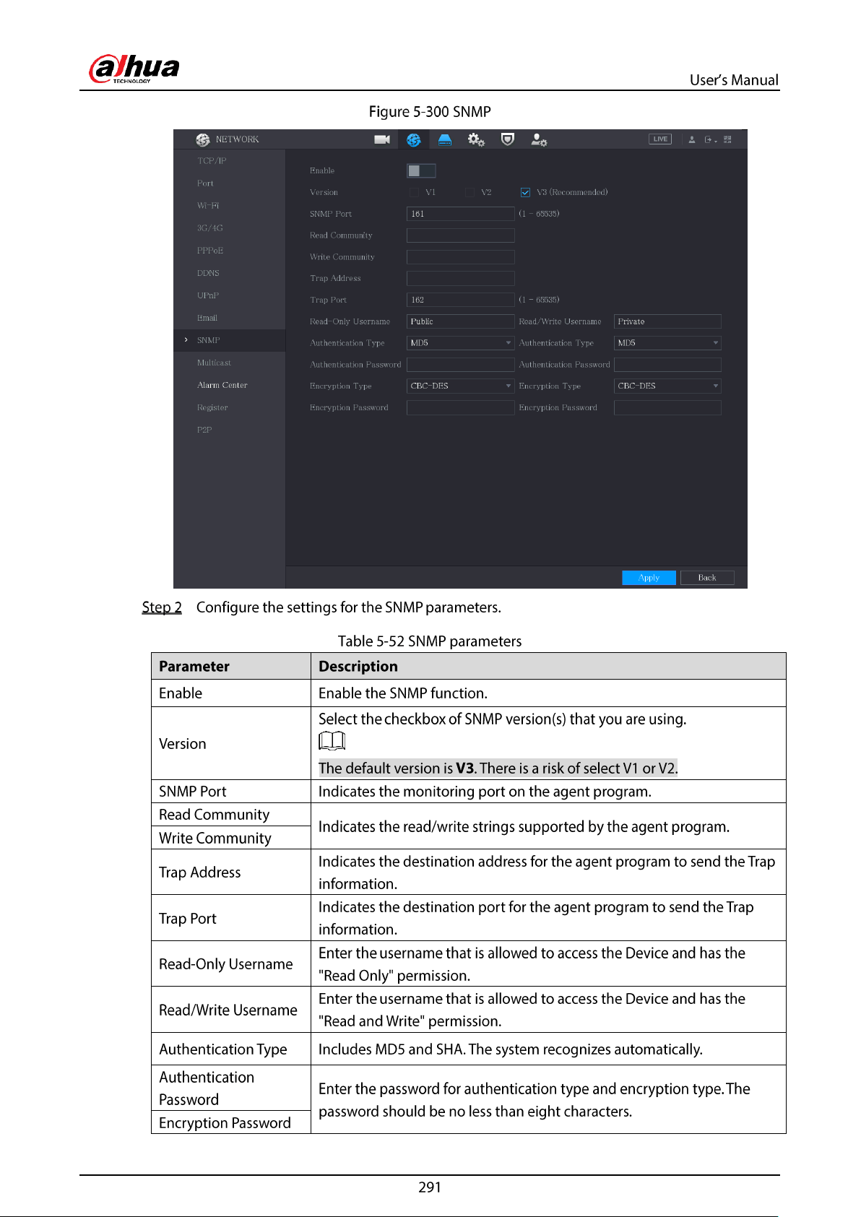The width and height of the screenshot is (861, 1217).
Task: Open the account user-settings icon
Action: click(x=539, y=139)
